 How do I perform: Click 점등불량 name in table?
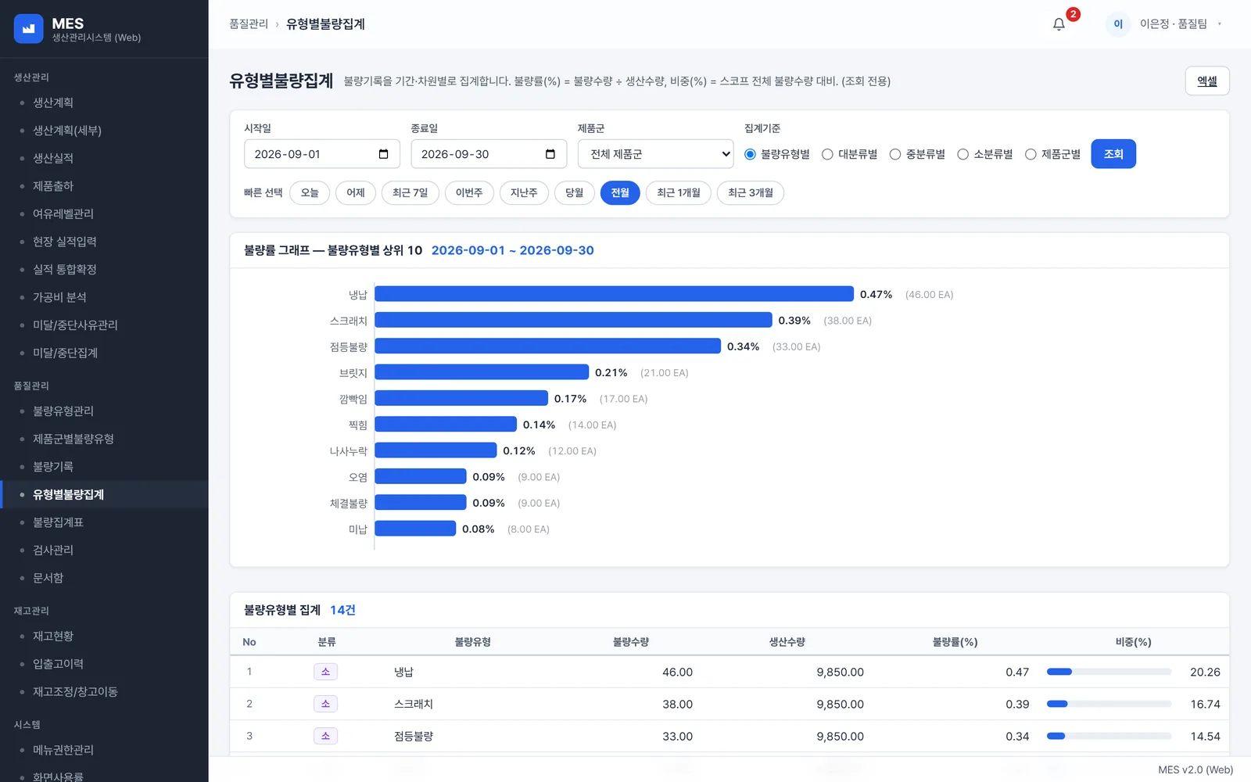click(414, 737)
